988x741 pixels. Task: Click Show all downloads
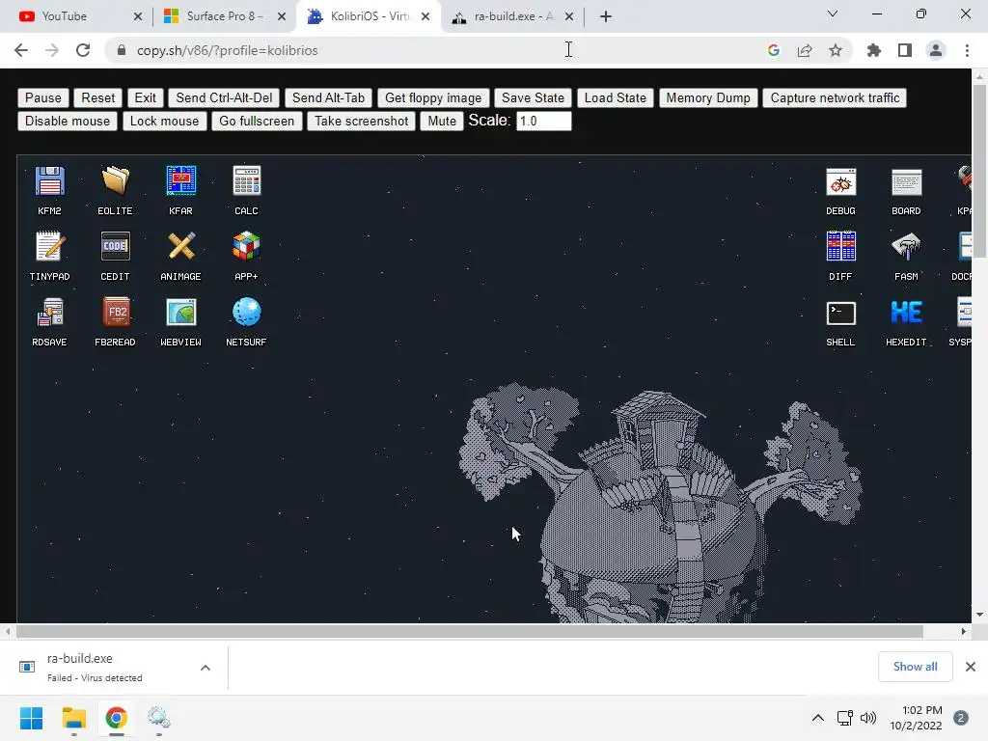point(915,667)
